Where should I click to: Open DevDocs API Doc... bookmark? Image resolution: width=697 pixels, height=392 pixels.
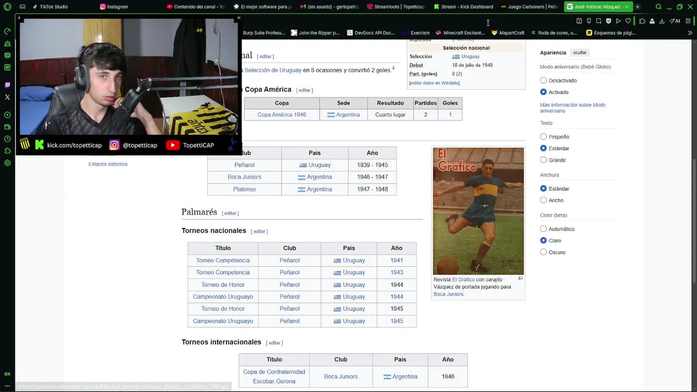[x=371, y=33]
